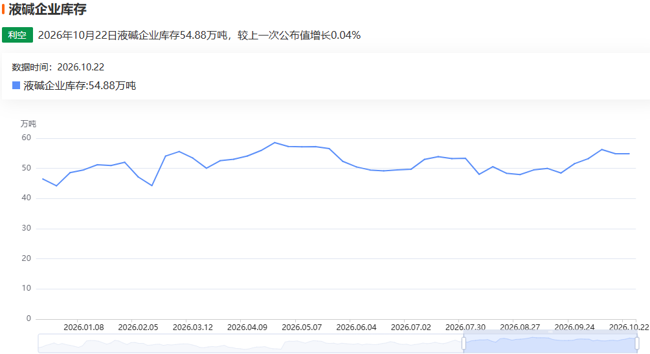Click the headline about 54.88万吨 inventory

pos(199,35)
